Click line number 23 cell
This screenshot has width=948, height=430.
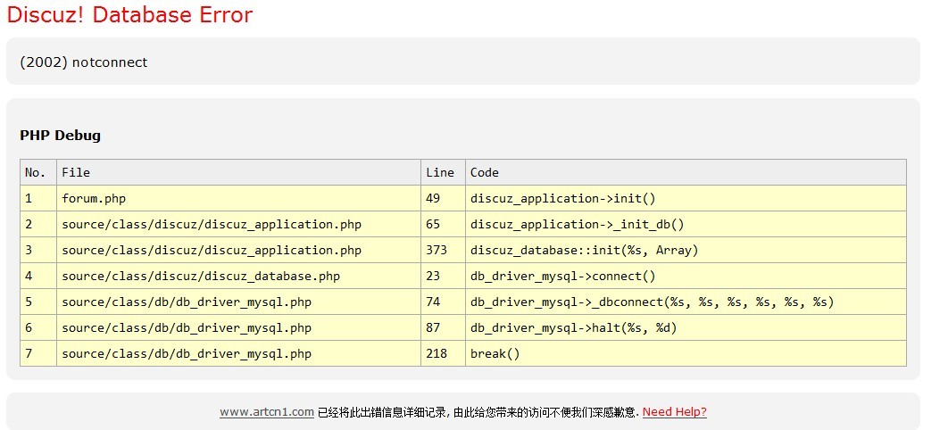point(443,277)
